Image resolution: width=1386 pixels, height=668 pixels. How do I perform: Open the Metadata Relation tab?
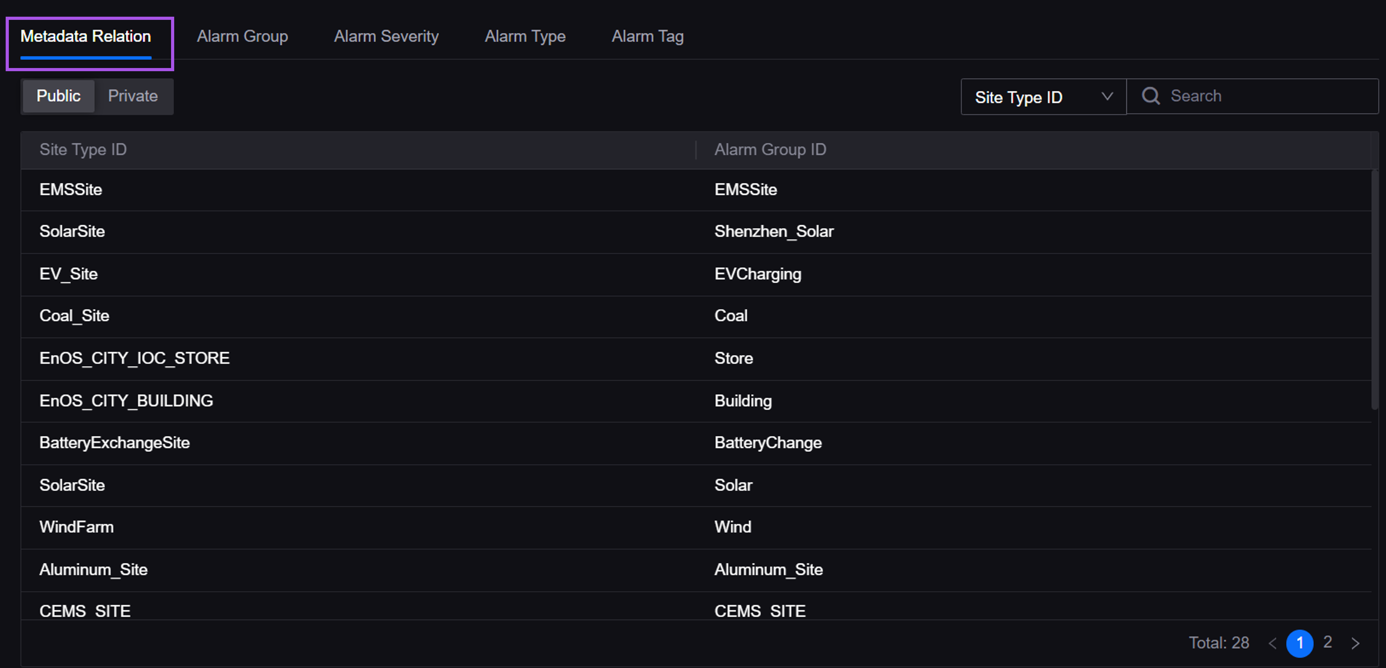pos(86,37)
